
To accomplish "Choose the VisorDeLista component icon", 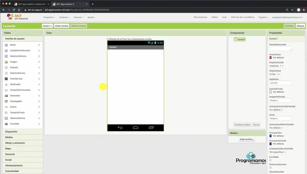I will 6,79.
